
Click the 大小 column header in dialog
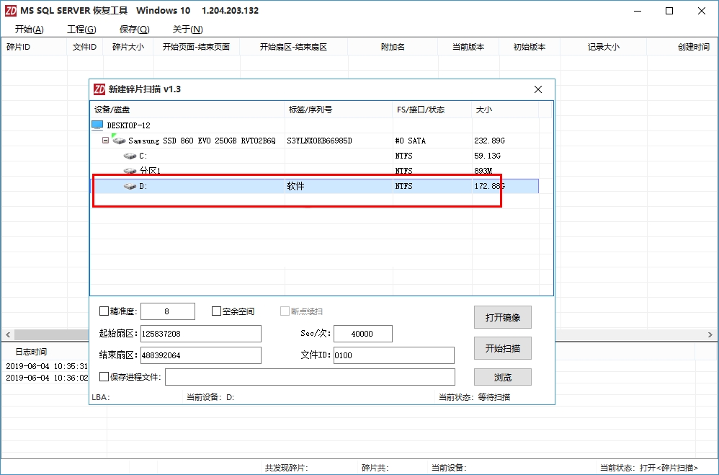pos(505,110)
